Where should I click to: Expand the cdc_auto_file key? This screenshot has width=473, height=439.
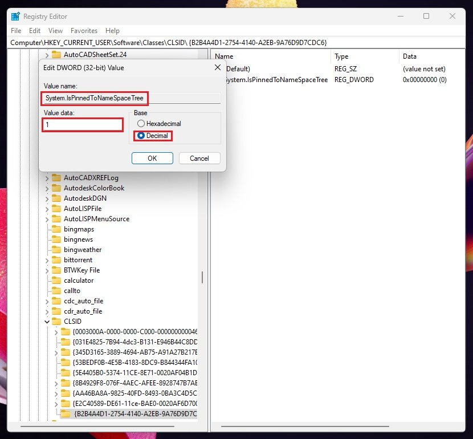click(47, 301)
